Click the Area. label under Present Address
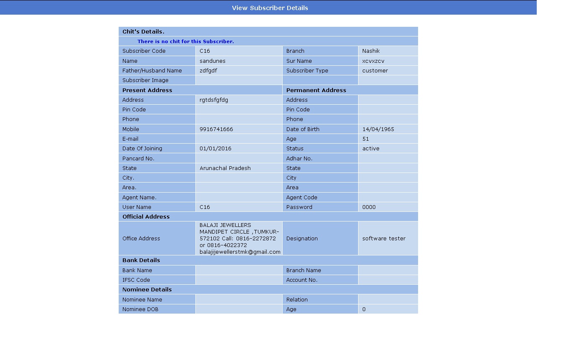This screenshot has width=577, height=345. [x=129, y=188]
